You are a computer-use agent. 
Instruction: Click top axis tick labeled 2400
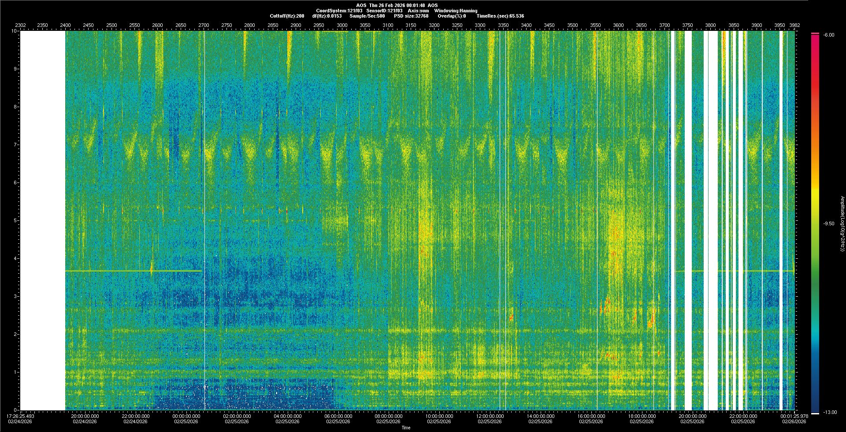point(65,26)
